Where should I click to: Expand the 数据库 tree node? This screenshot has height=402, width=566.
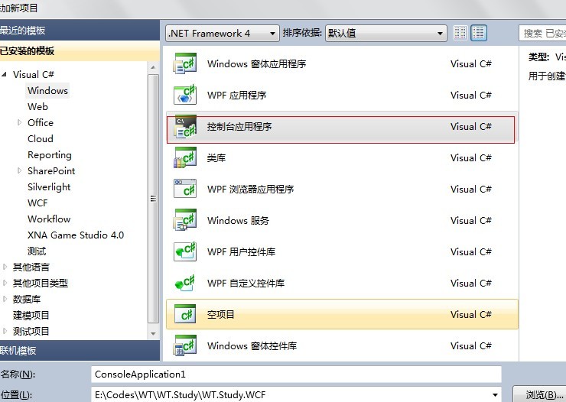pyautogui.click(x=5, y=299)
